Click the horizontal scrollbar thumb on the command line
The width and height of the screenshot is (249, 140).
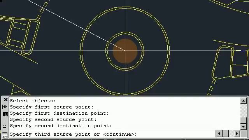tap(226, 134)
